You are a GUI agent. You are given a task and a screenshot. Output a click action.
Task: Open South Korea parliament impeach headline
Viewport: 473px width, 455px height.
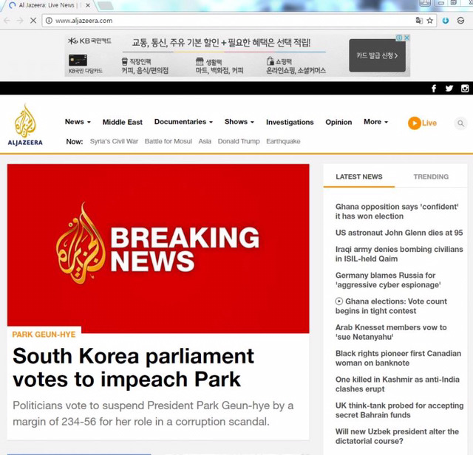(x=133, y=368)
